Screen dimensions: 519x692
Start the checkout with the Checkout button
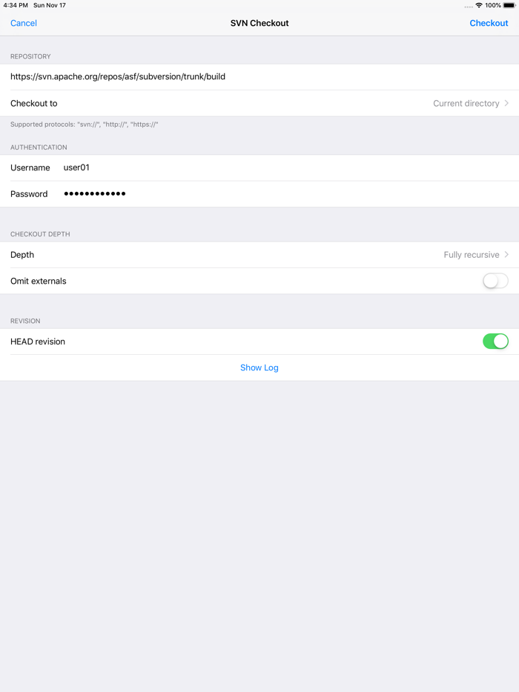[x=489, y=23]
